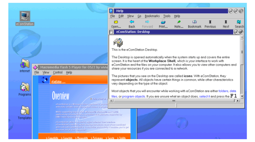Viewport: 255px width, 142px height.
Task: Open the Tools menu in Help
Action: 167,16
